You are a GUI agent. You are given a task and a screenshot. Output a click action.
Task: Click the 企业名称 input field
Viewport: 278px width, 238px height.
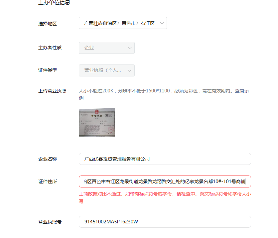(x=165, y=159)
